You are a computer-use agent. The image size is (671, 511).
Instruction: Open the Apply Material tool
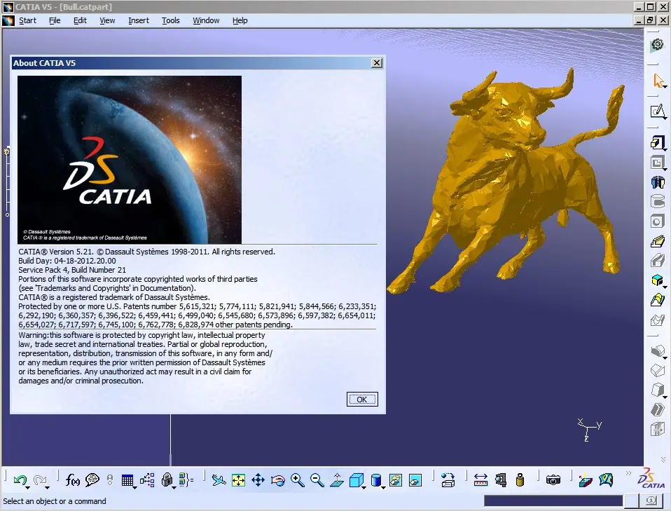pyautogui.click(x=448, y=480)
